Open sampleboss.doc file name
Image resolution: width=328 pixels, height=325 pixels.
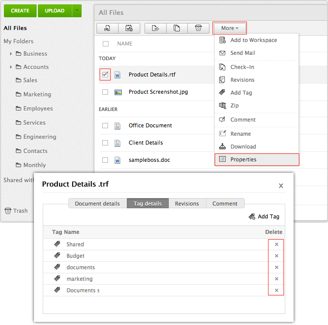point(149,160)
